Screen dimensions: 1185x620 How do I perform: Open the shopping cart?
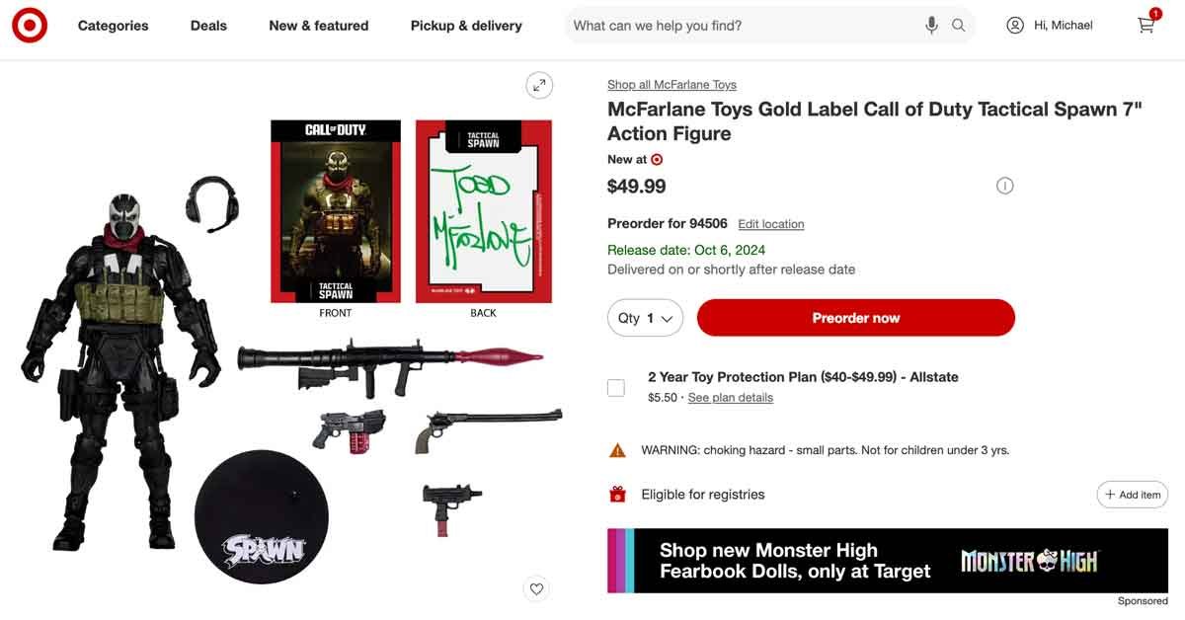click(x=1145, y=25)
